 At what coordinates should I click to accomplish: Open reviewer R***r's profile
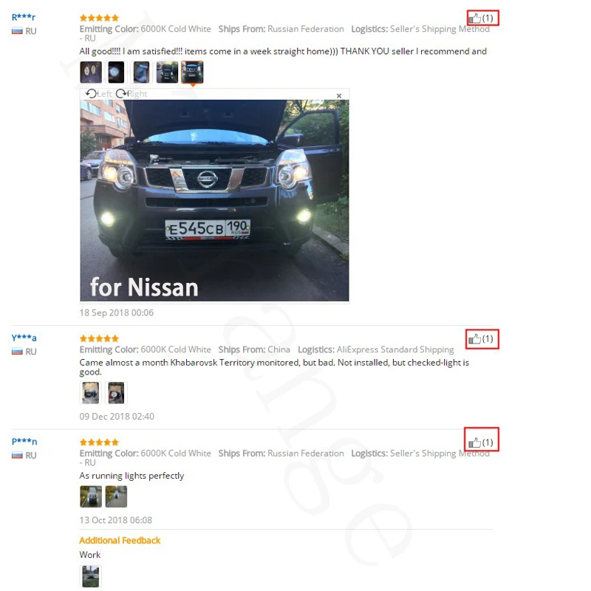[x=24, y=17]
